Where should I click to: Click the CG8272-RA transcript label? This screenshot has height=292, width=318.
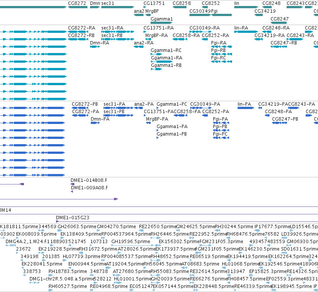[x=82, y=28]
